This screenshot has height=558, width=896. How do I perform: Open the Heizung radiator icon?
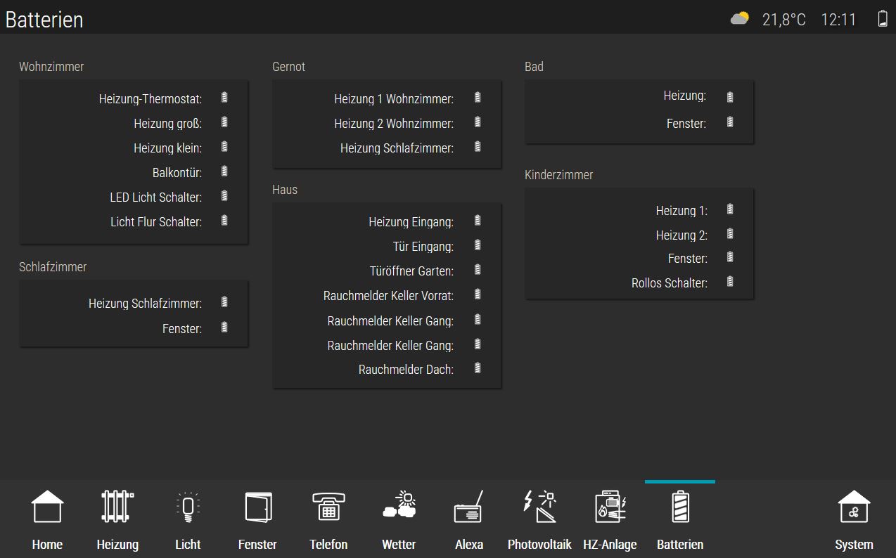point(117,507)
